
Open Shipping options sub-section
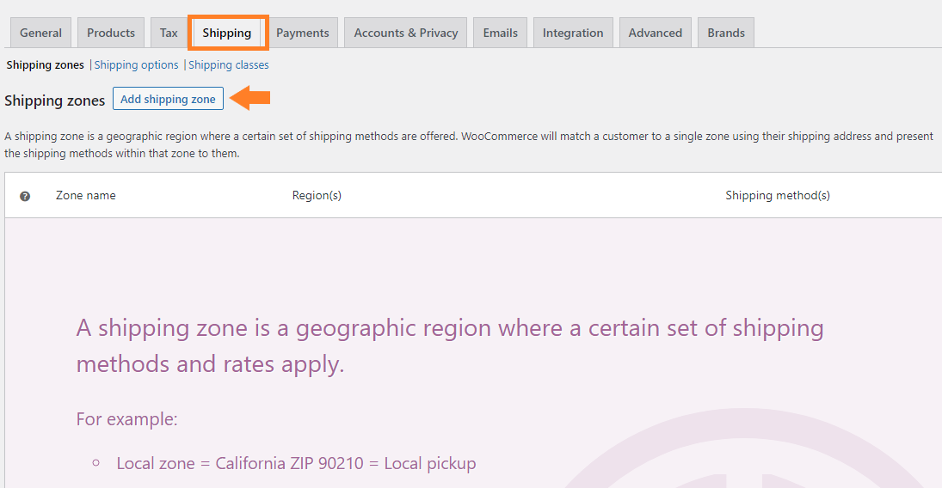[137, 64]
